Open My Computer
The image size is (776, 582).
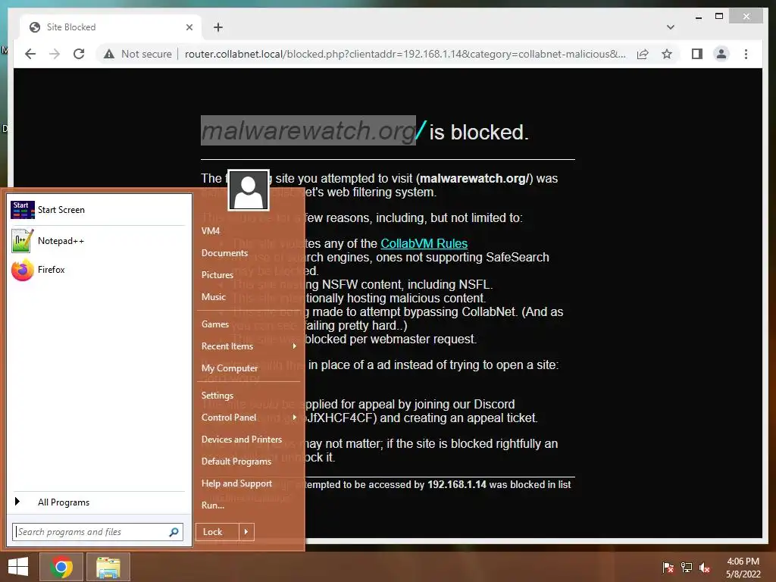click(x=229, y=368)
